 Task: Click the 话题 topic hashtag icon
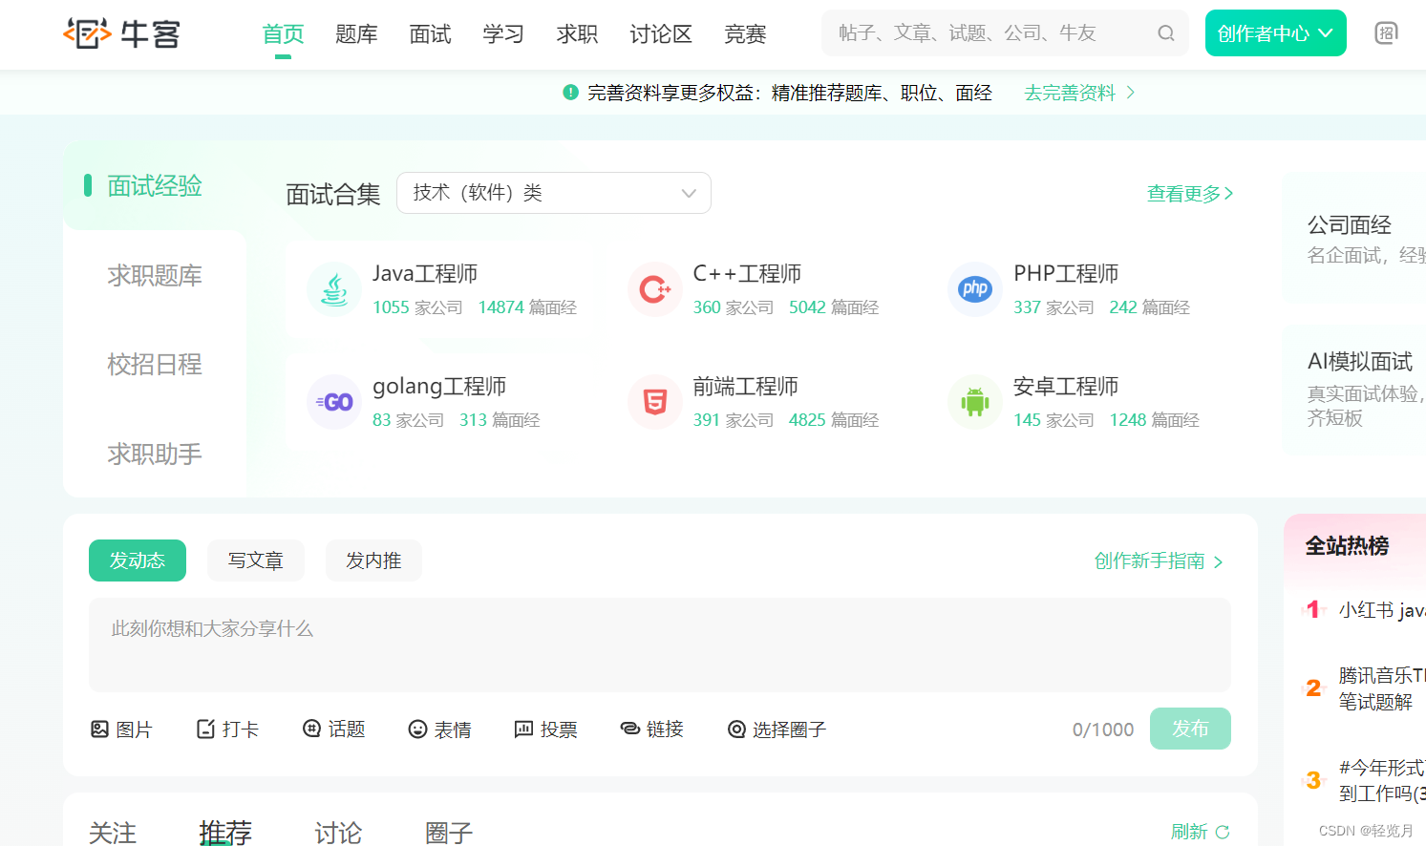click(x=311, y=730)
